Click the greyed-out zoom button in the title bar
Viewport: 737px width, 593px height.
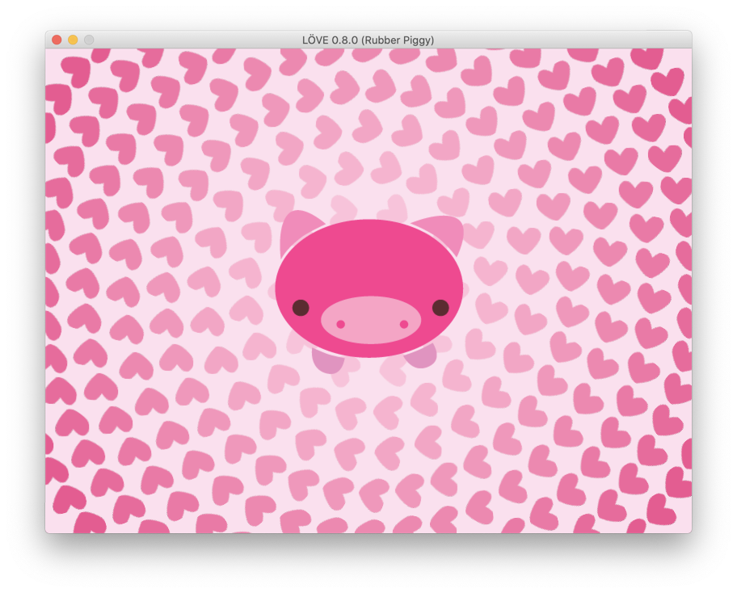point(89,40)
